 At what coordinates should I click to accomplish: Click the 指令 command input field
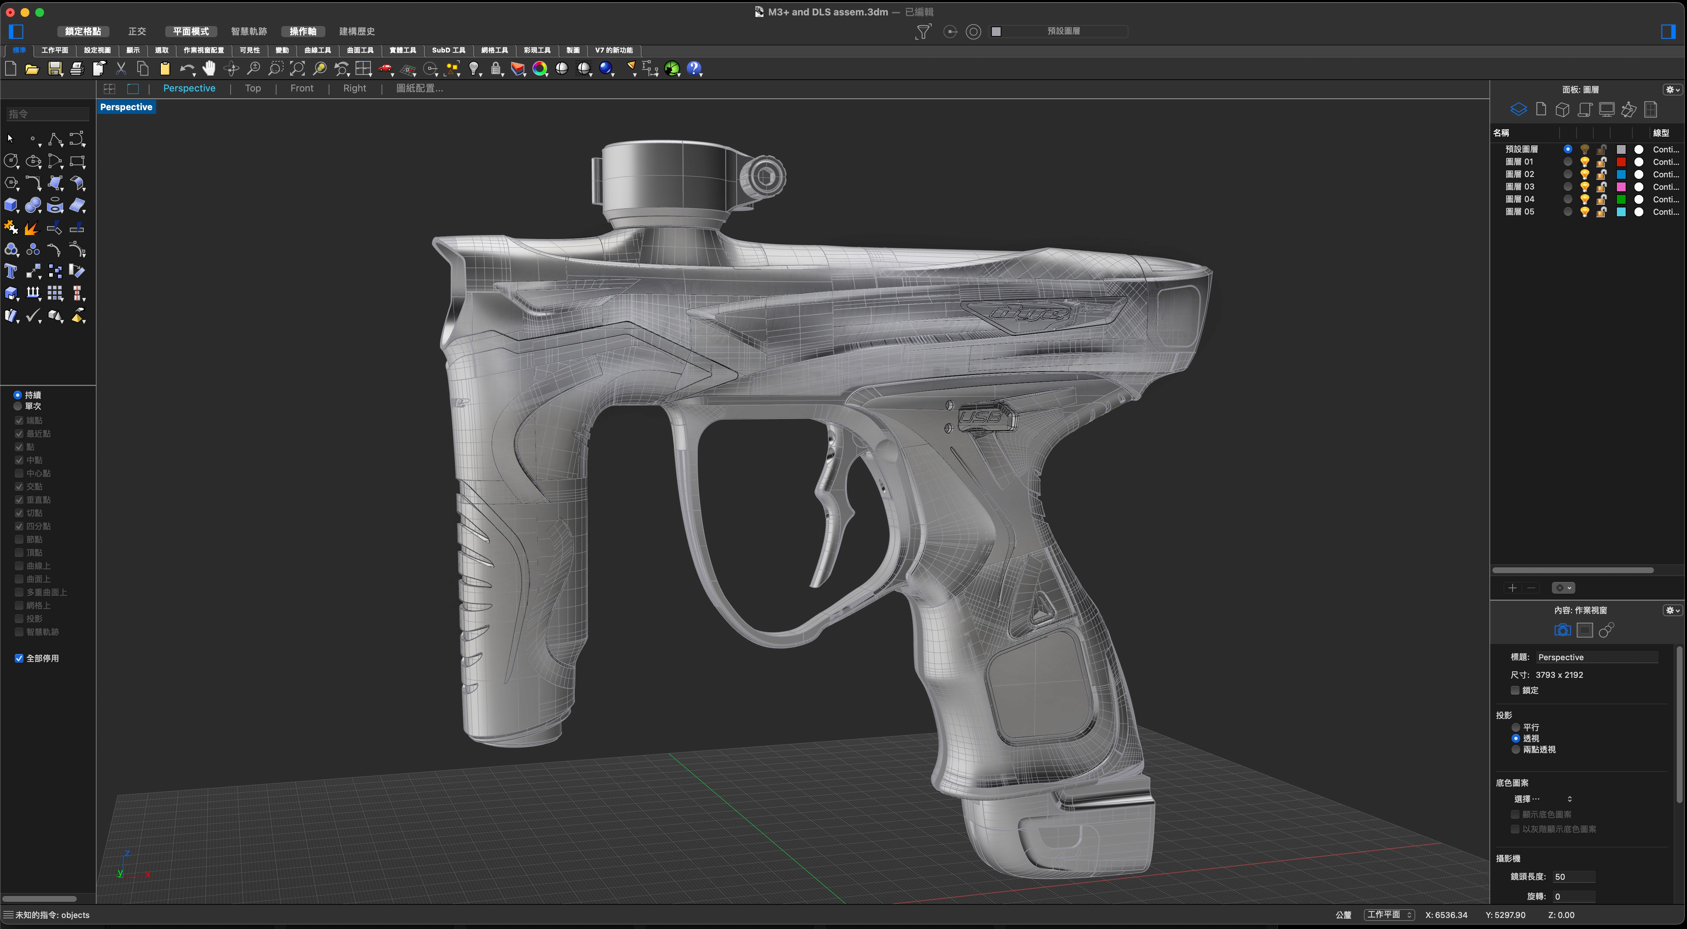(x=48, y=114)
